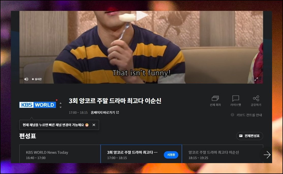
Task: Open the 전체편성표 full schedule button
Action: click(x=250, y=136)
